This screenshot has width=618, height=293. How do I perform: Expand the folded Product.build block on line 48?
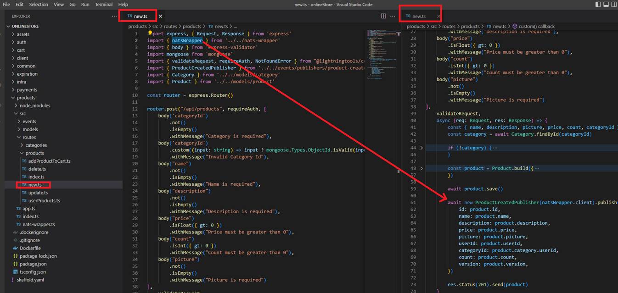[421, 168]
